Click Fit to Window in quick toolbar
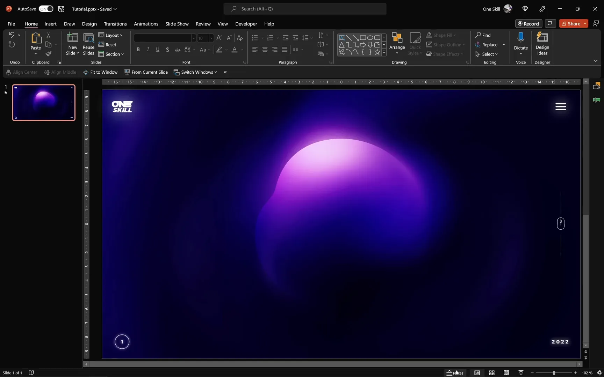Screen dimensions: 604x377 click(x=100, y=72)
